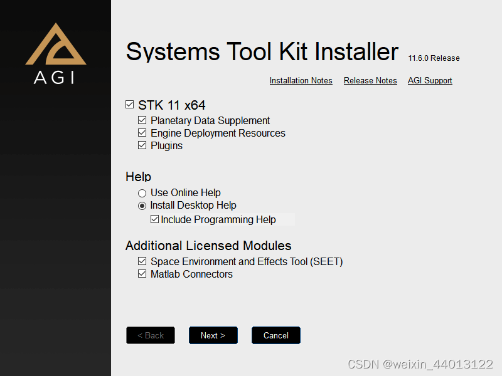
Task: Uncheck Matlab Connectors checkbox
Action: point(142,274)
